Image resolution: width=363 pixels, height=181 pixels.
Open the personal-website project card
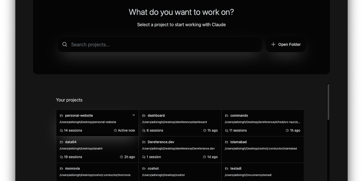[x=97, y=123]
